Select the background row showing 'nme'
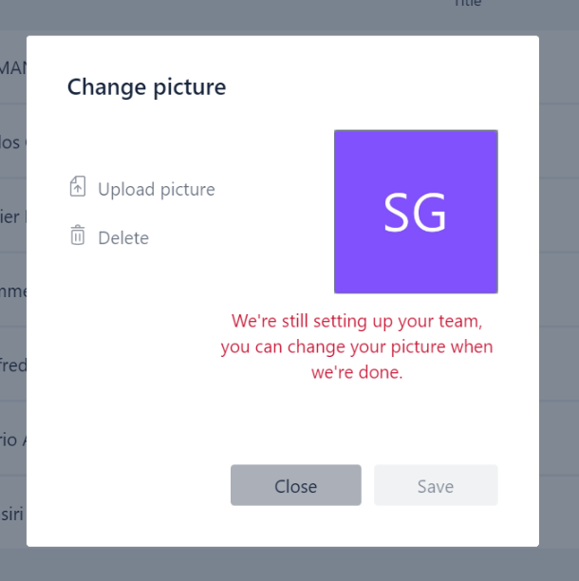579x581 pixels. (13, 290)
